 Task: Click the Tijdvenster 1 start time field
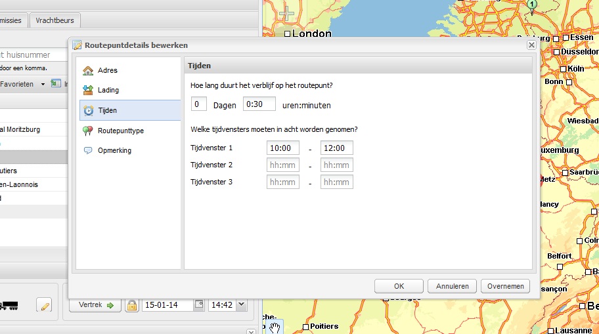pyautogui.click(x=283, y=148)
